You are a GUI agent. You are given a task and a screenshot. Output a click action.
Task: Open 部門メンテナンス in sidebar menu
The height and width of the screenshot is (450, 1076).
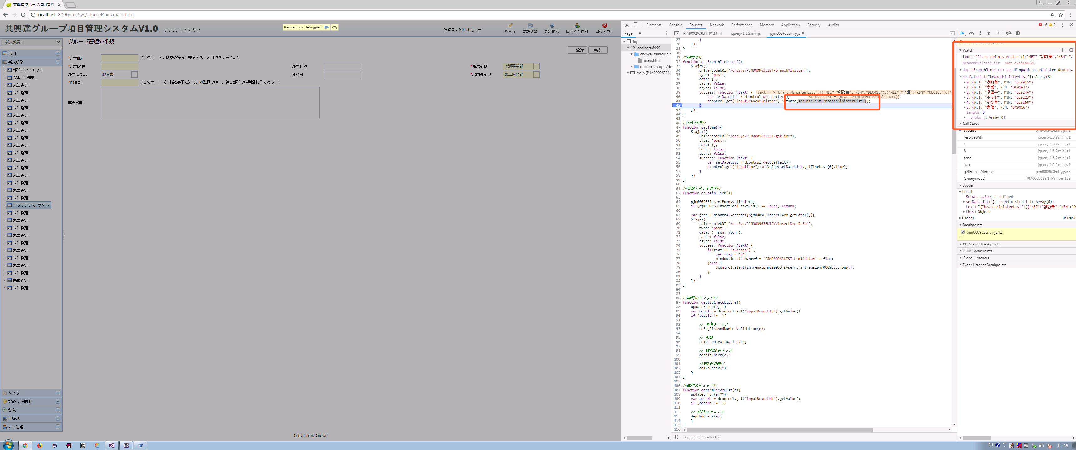click(x=28, y=70)
